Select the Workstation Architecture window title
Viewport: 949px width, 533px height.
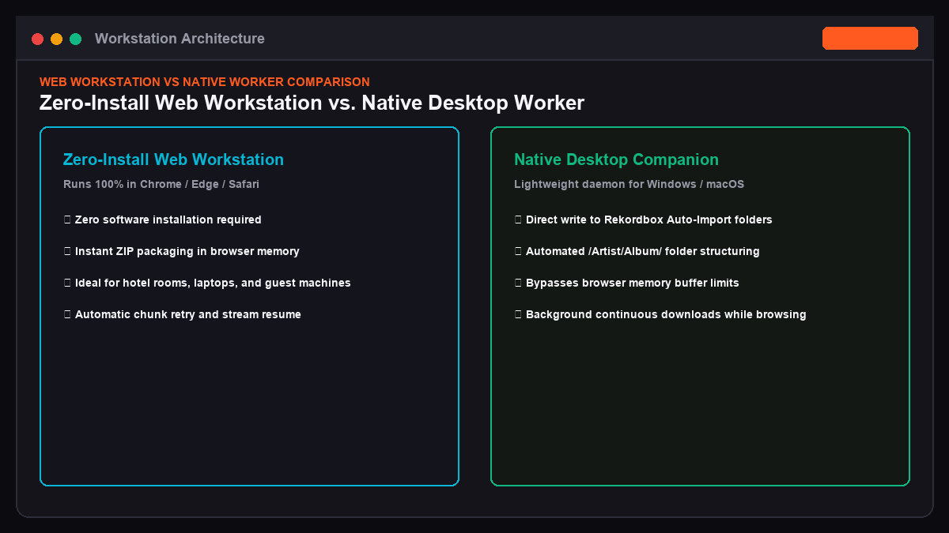point(180,39)
